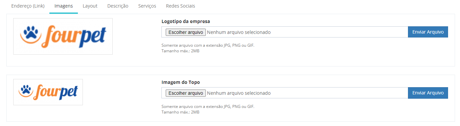This screenshot has width=460, height=126.
Task: Choose a file for Logotipo da empresa
Action: (186, 32)
